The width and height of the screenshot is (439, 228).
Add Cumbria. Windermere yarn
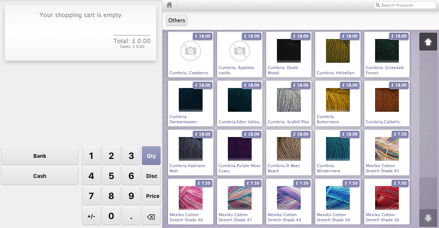[x=338, y=153]
